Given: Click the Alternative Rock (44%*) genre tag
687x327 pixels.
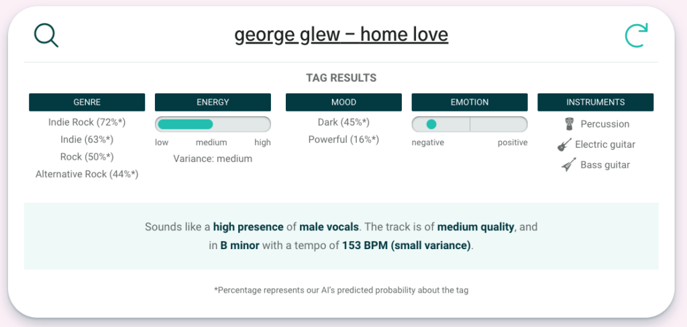Looking at the screenshot, I should (87, 174).
